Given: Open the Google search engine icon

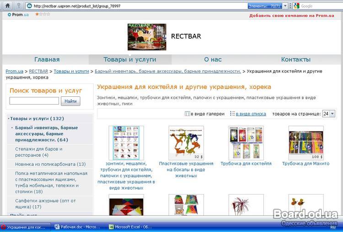Looking at the screenshot, I should tap(296, 6).
